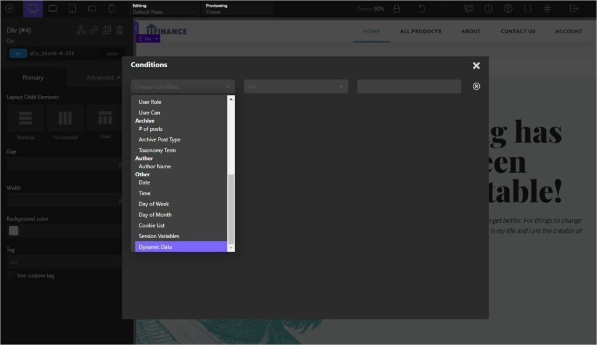Click the Background color swatch

coord(13,231)
